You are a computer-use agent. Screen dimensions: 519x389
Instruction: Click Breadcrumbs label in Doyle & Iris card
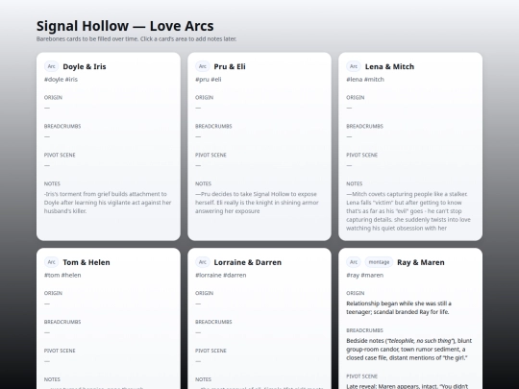(x=62, y=127)
